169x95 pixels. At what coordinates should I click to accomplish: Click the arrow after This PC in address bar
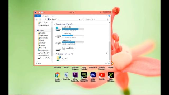(x=58, y=19)
